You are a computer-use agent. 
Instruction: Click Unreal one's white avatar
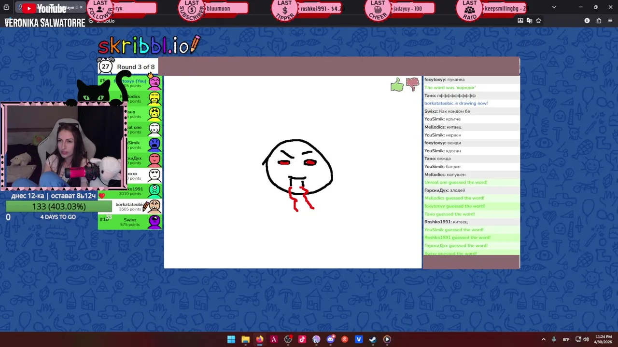(154, 129)
